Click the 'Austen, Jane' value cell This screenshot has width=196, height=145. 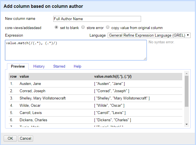tap(30, 84)
